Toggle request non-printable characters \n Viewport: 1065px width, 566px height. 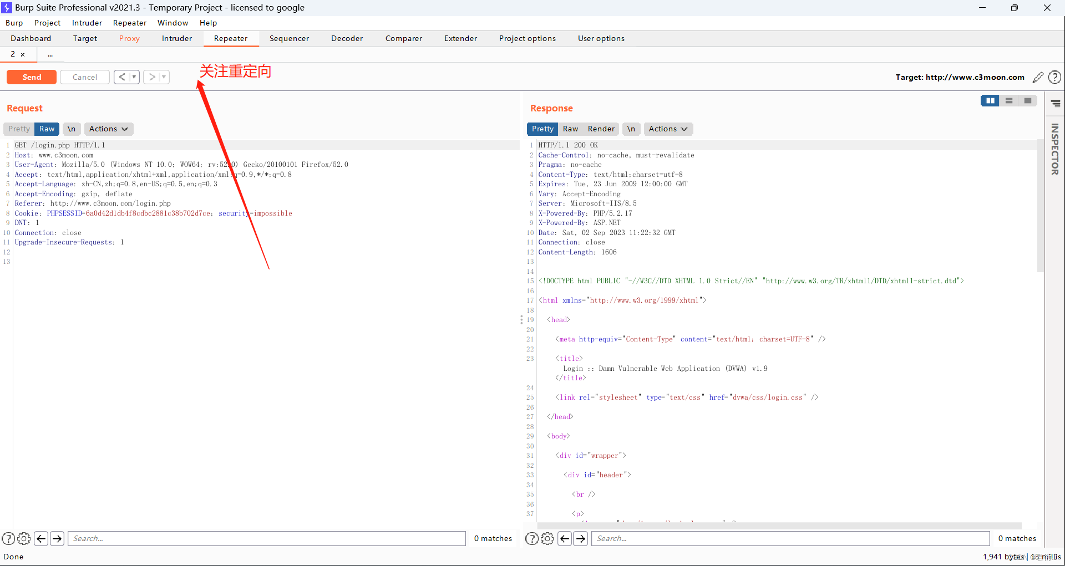coord(72,129)
